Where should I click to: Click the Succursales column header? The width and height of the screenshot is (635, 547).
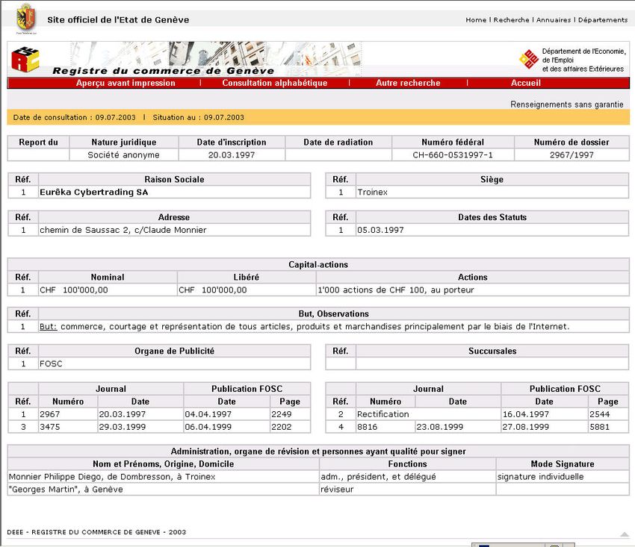click(492, 351)
